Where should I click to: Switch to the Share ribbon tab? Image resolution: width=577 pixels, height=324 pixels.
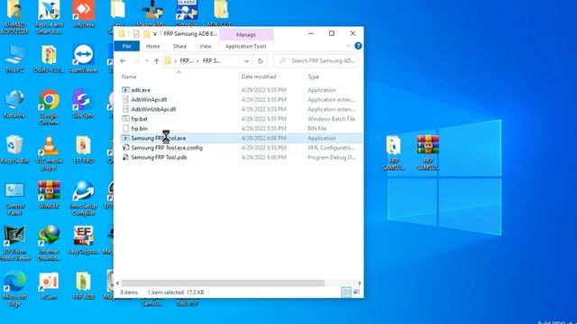(x=179, y=46)
